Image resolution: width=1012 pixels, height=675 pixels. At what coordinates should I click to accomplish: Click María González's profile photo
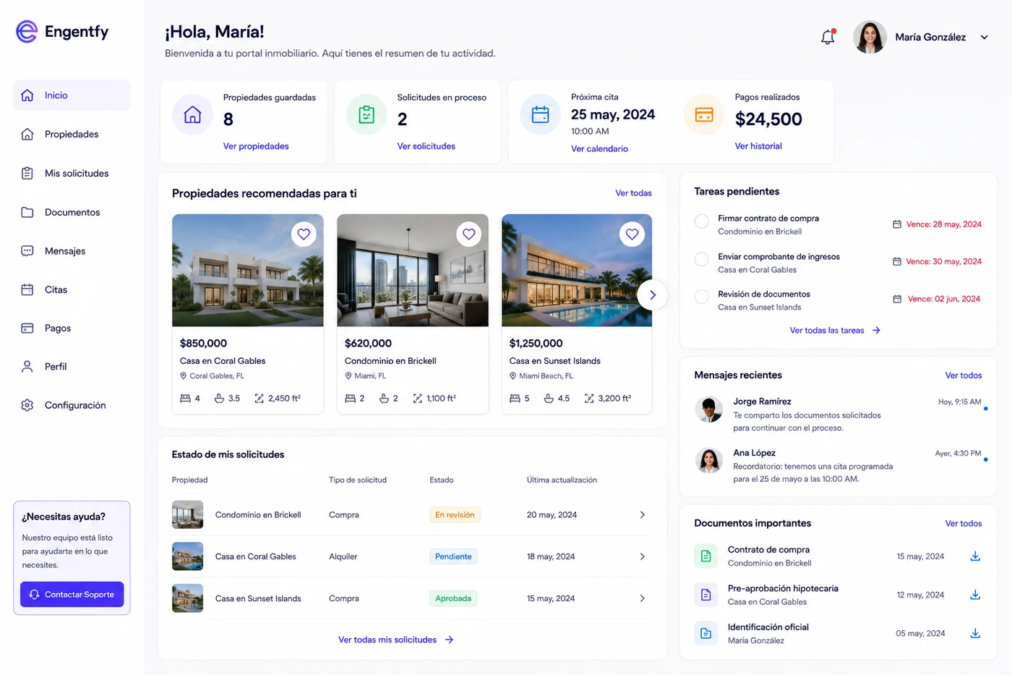(870, 37)
